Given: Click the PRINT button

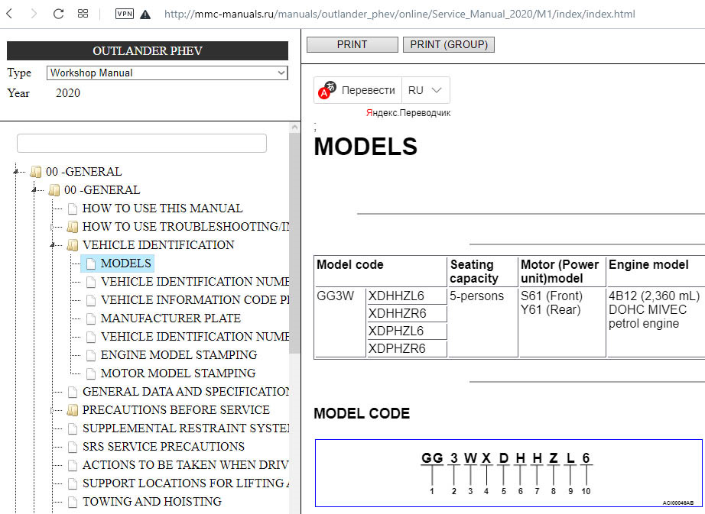Looking at the screenshot, I should coord(352,44).
